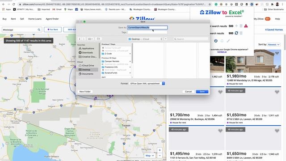
Task: Click the Save dialog Search field
Action: coord(190,39)
